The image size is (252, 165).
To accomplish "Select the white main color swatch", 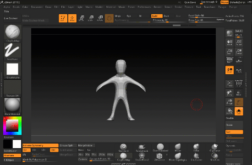I will (x=17, y=144).
